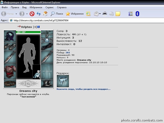Click the green 207/207 health bar
Screen dimensions: 164x123
(28, 32)
